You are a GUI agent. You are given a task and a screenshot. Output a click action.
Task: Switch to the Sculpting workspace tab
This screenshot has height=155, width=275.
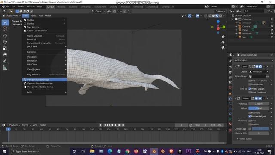pyautogui.click(x=73, y=7)
